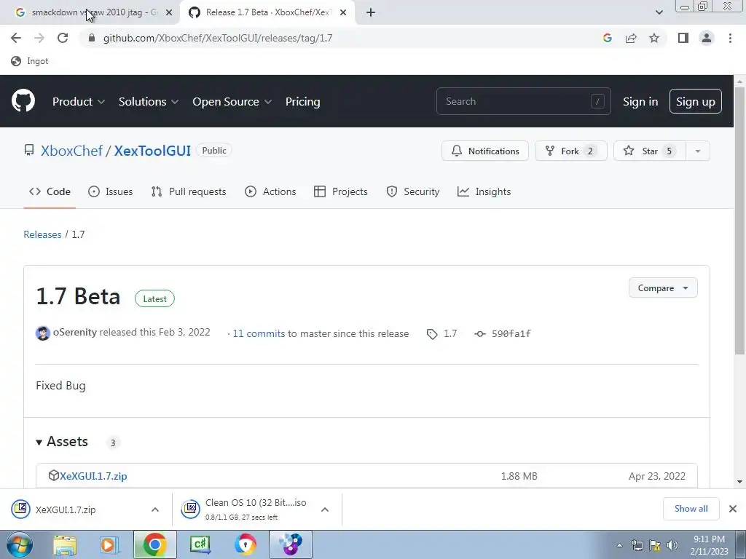Switch to the smackdown vs raw Google tab

click(90, 12)
